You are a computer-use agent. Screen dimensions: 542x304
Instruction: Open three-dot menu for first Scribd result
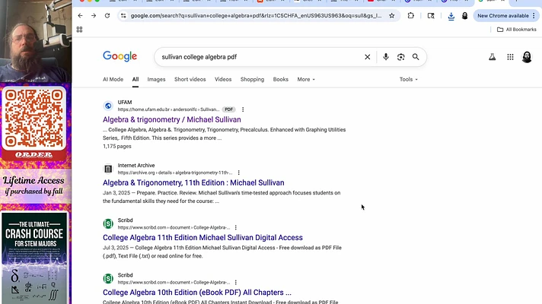(x=236, y=227)
